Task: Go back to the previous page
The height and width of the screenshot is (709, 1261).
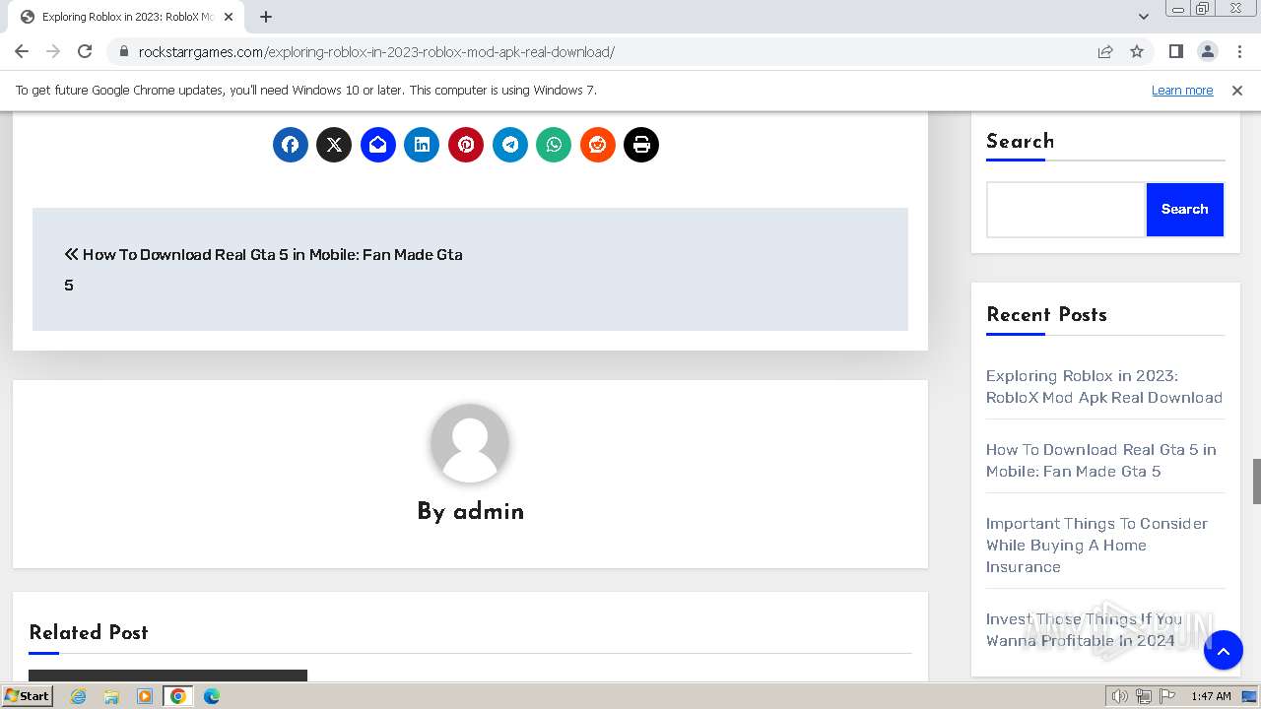Action: point(22,51)
